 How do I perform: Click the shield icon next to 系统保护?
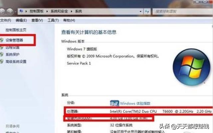pyautogui.click(x=1, y=54)
